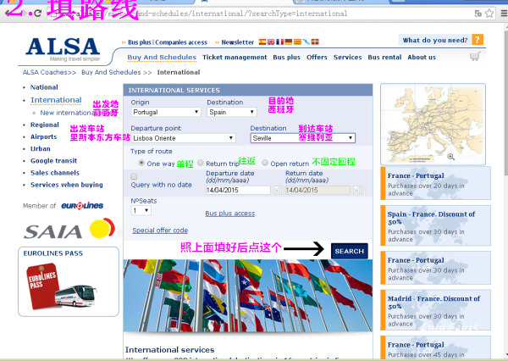Open the Ticket management menu

(x=235, y=58)
